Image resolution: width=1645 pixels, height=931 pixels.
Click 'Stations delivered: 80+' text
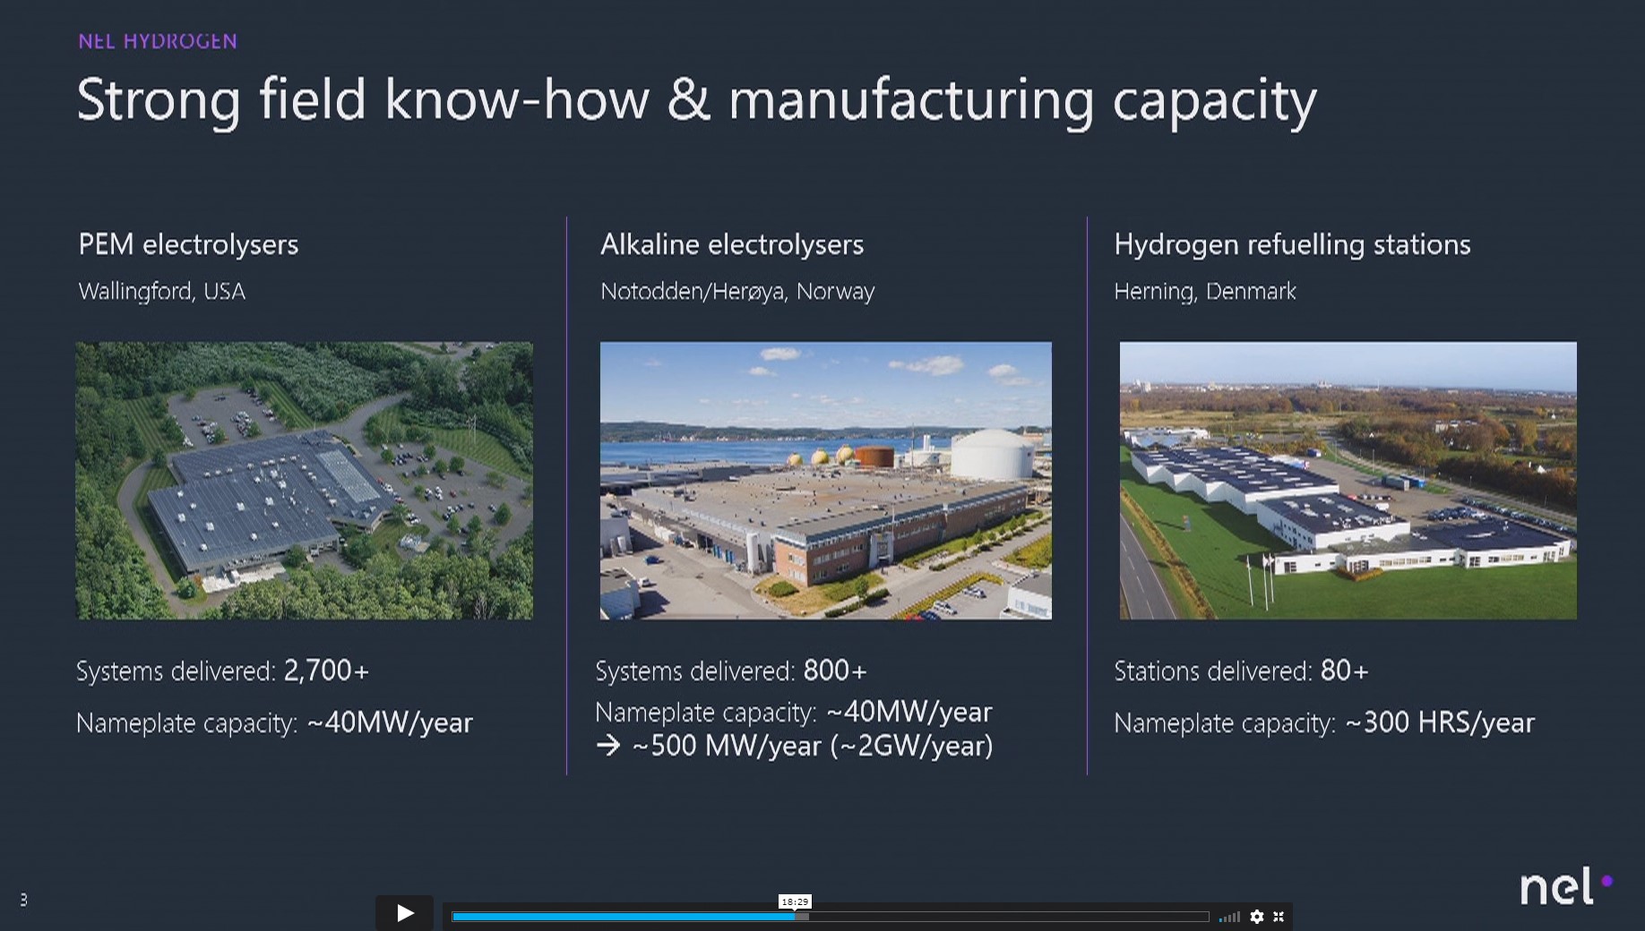click(1241, 670)
